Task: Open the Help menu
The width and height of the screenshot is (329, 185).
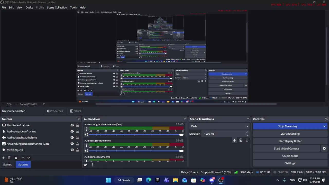Action: click(83, 7)
